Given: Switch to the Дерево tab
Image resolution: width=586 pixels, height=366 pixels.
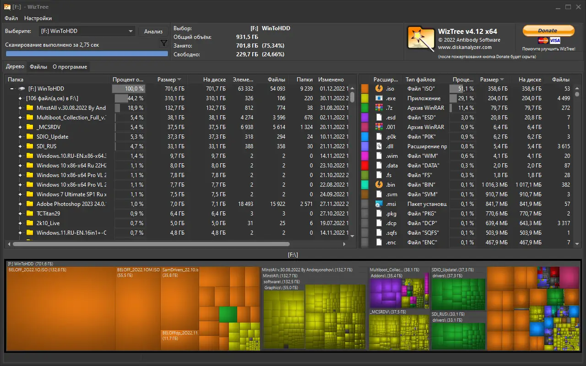Looking at the screenshot, I should click(15, 67).
